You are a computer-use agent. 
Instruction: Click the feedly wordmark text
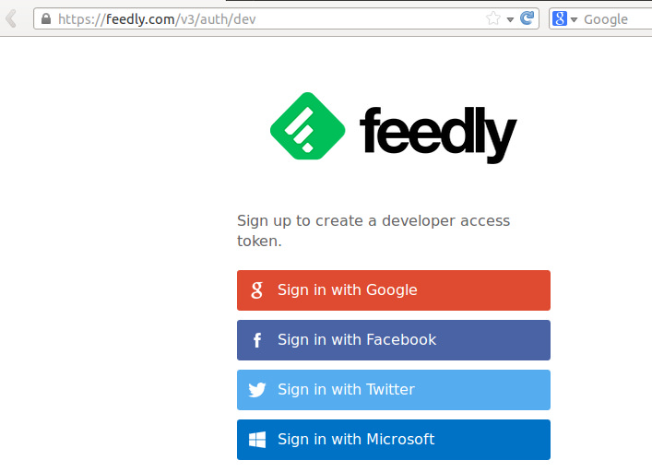click(x=438, y=132)
